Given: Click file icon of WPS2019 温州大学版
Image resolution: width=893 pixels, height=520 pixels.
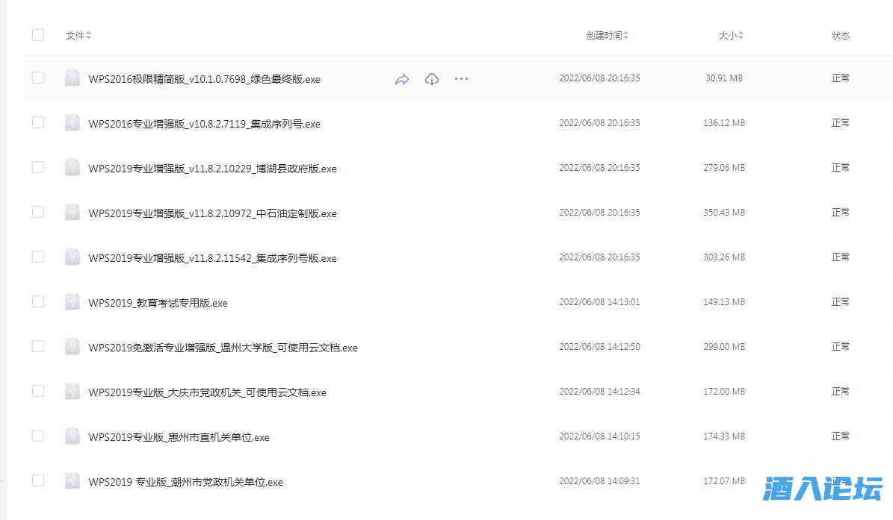Looking at the screenshot, I should [x=72, y=347].
